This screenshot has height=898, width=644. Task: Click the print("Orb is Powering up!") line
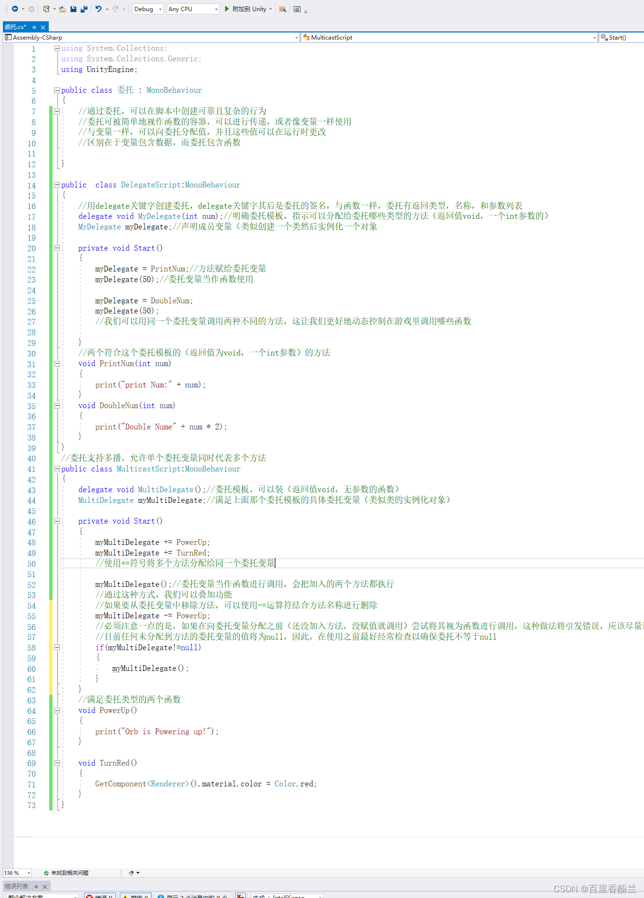click(x=157, y=732)
